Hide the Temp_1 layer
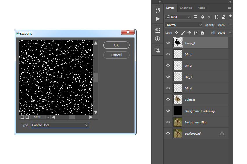This screenshot has width=247, height=164. coord(168,43)
